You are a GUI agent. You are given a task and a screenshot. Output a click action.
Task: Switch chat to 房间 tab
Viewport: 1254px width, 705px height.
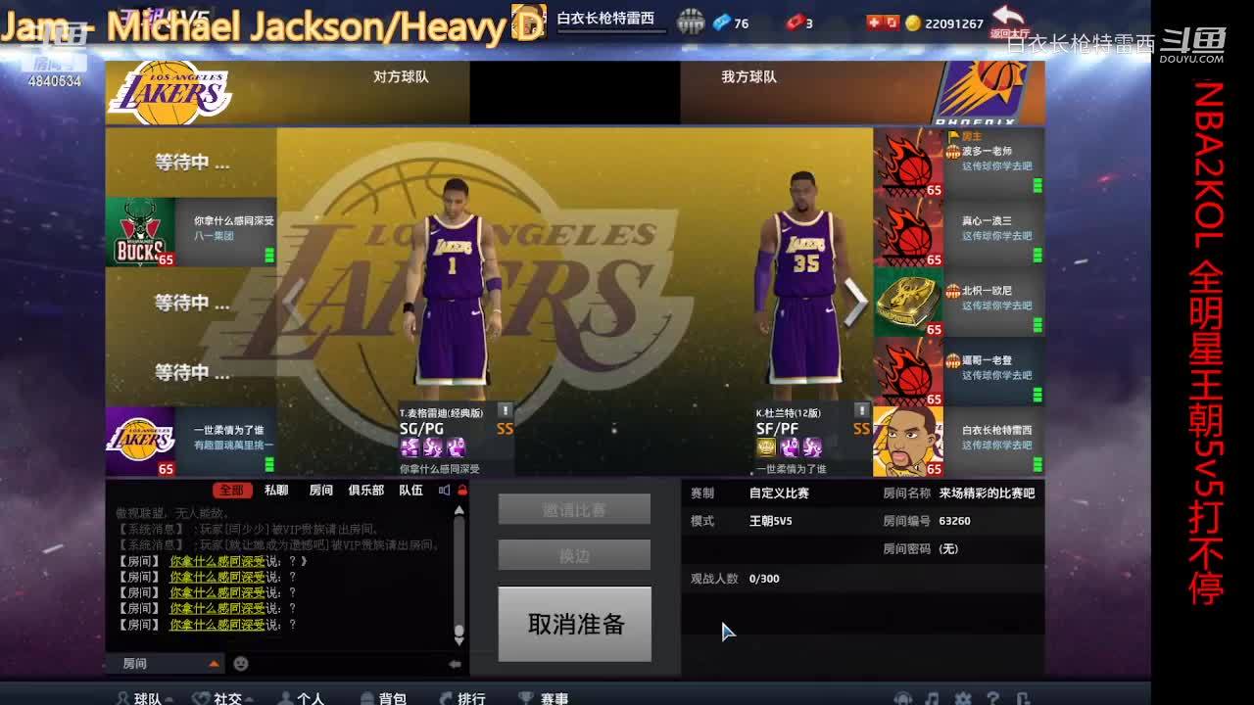coord(320,491)
